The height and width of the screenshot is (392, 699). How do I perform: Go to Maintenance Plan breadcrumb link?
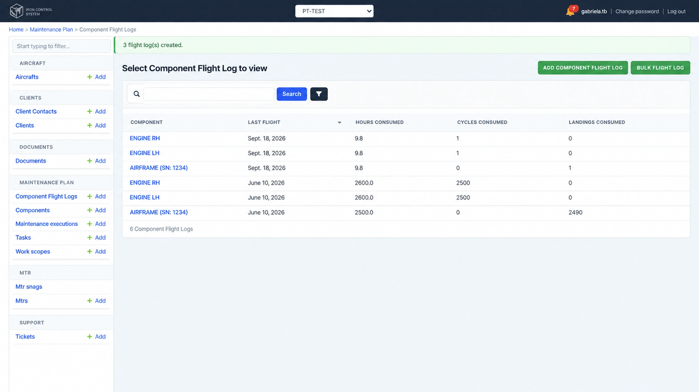tap(51, 30)
